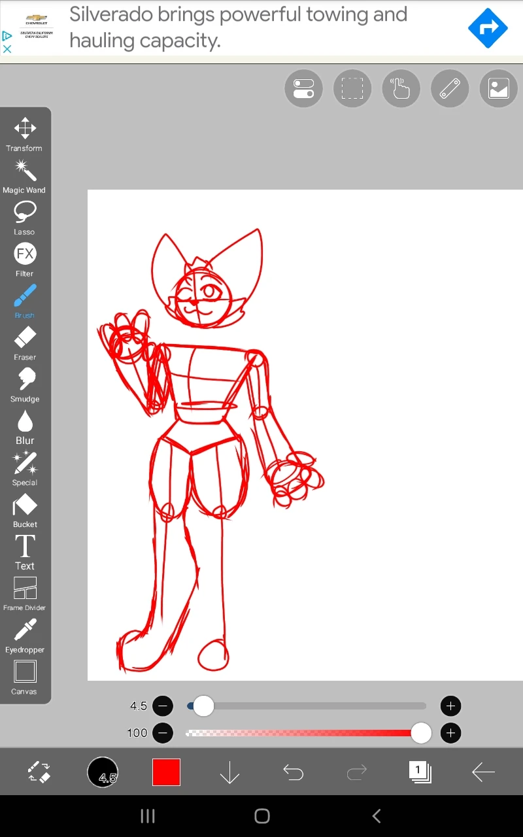The image size is (523, 837).
Task: Open the FX Filter tool
Action: 25,254
